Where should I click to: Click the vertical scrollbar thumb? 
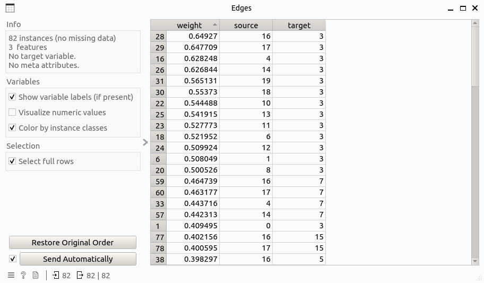[475, 56]
